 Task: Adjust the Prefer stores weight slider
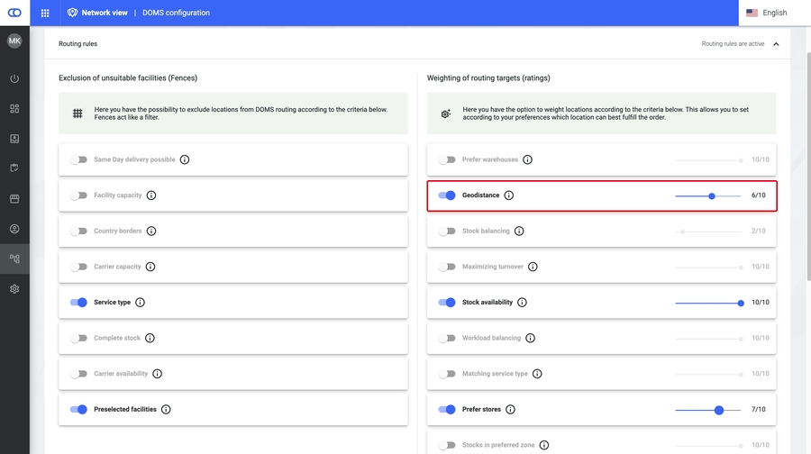pyautogui.click(x=719, y=410)
